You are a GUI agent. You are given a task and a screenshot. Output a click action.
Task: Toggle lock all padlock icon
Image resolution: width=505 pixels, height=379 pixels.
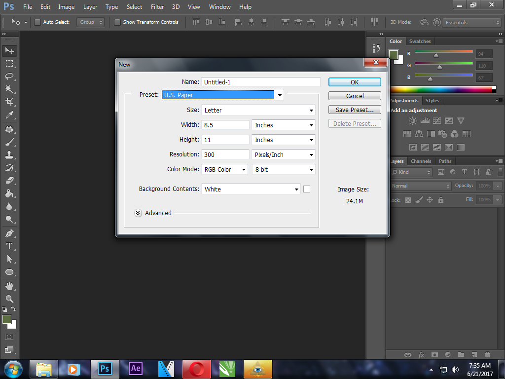(440, 200)
